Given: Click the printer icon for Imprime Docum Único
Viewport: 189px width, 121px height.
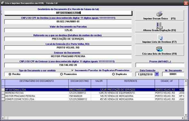Looking at the screenshot, I should (159, 14).
